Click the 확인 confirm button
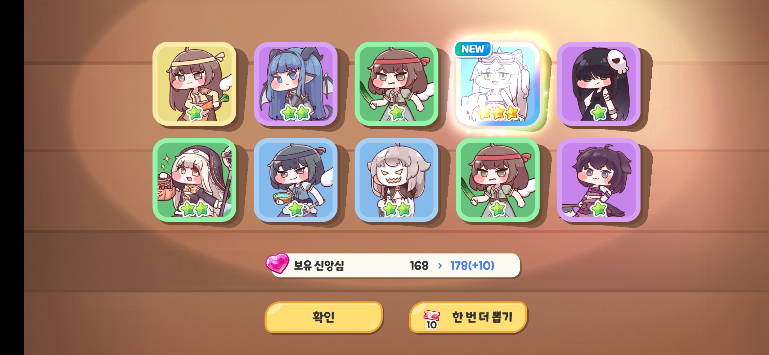Image resolution: width=769 pixels, height=355 pixels. click(x=324, y=317)
